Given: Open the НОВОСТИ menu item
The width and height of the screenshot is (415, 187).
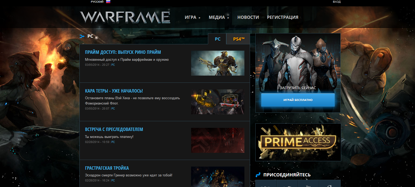Looking at the screenshot, I should [248, 18].
